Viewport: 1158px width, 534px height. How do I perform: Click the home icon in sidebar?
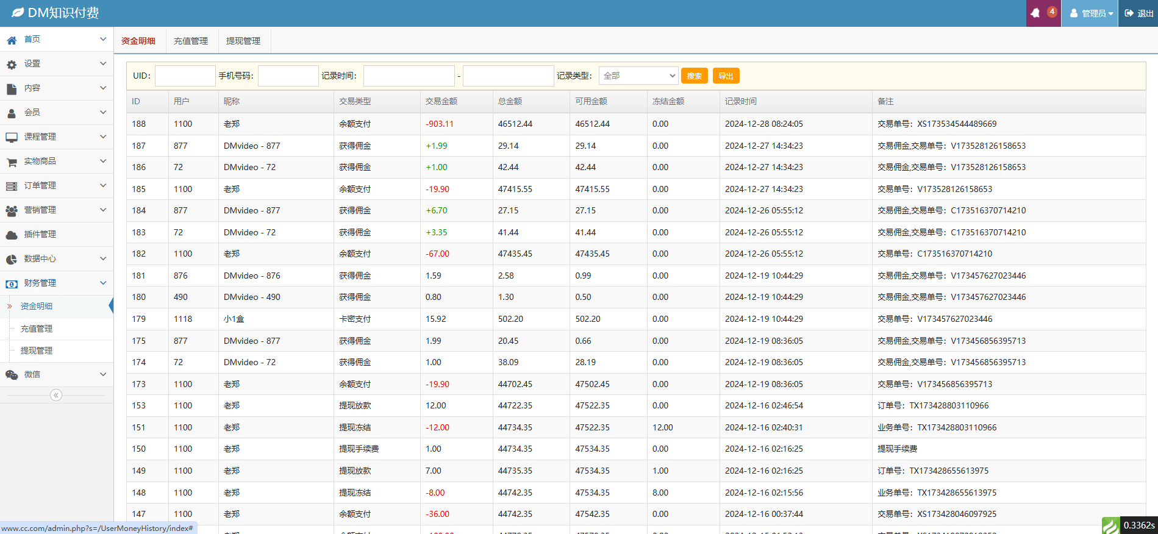click(x=12, y=40)
